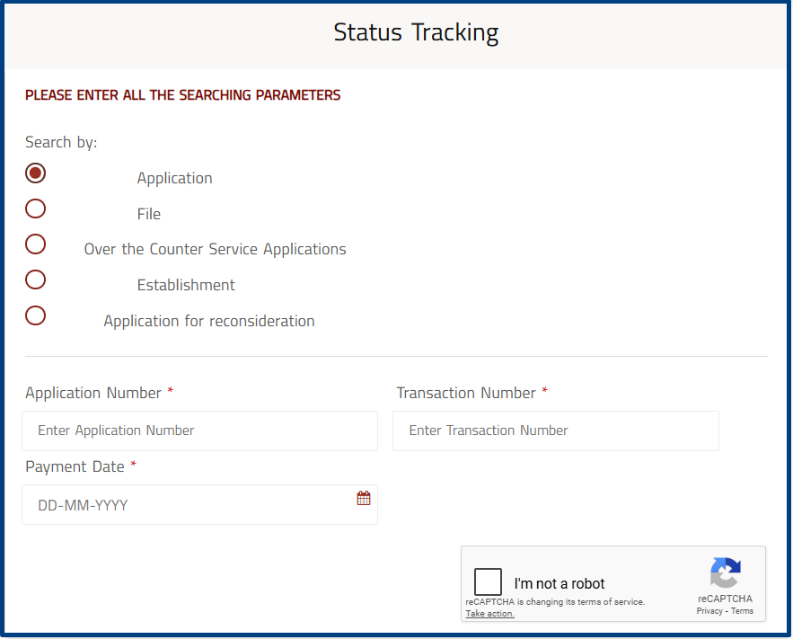
Task: Click the searching parameters warning text
Action: click(181, 94)
